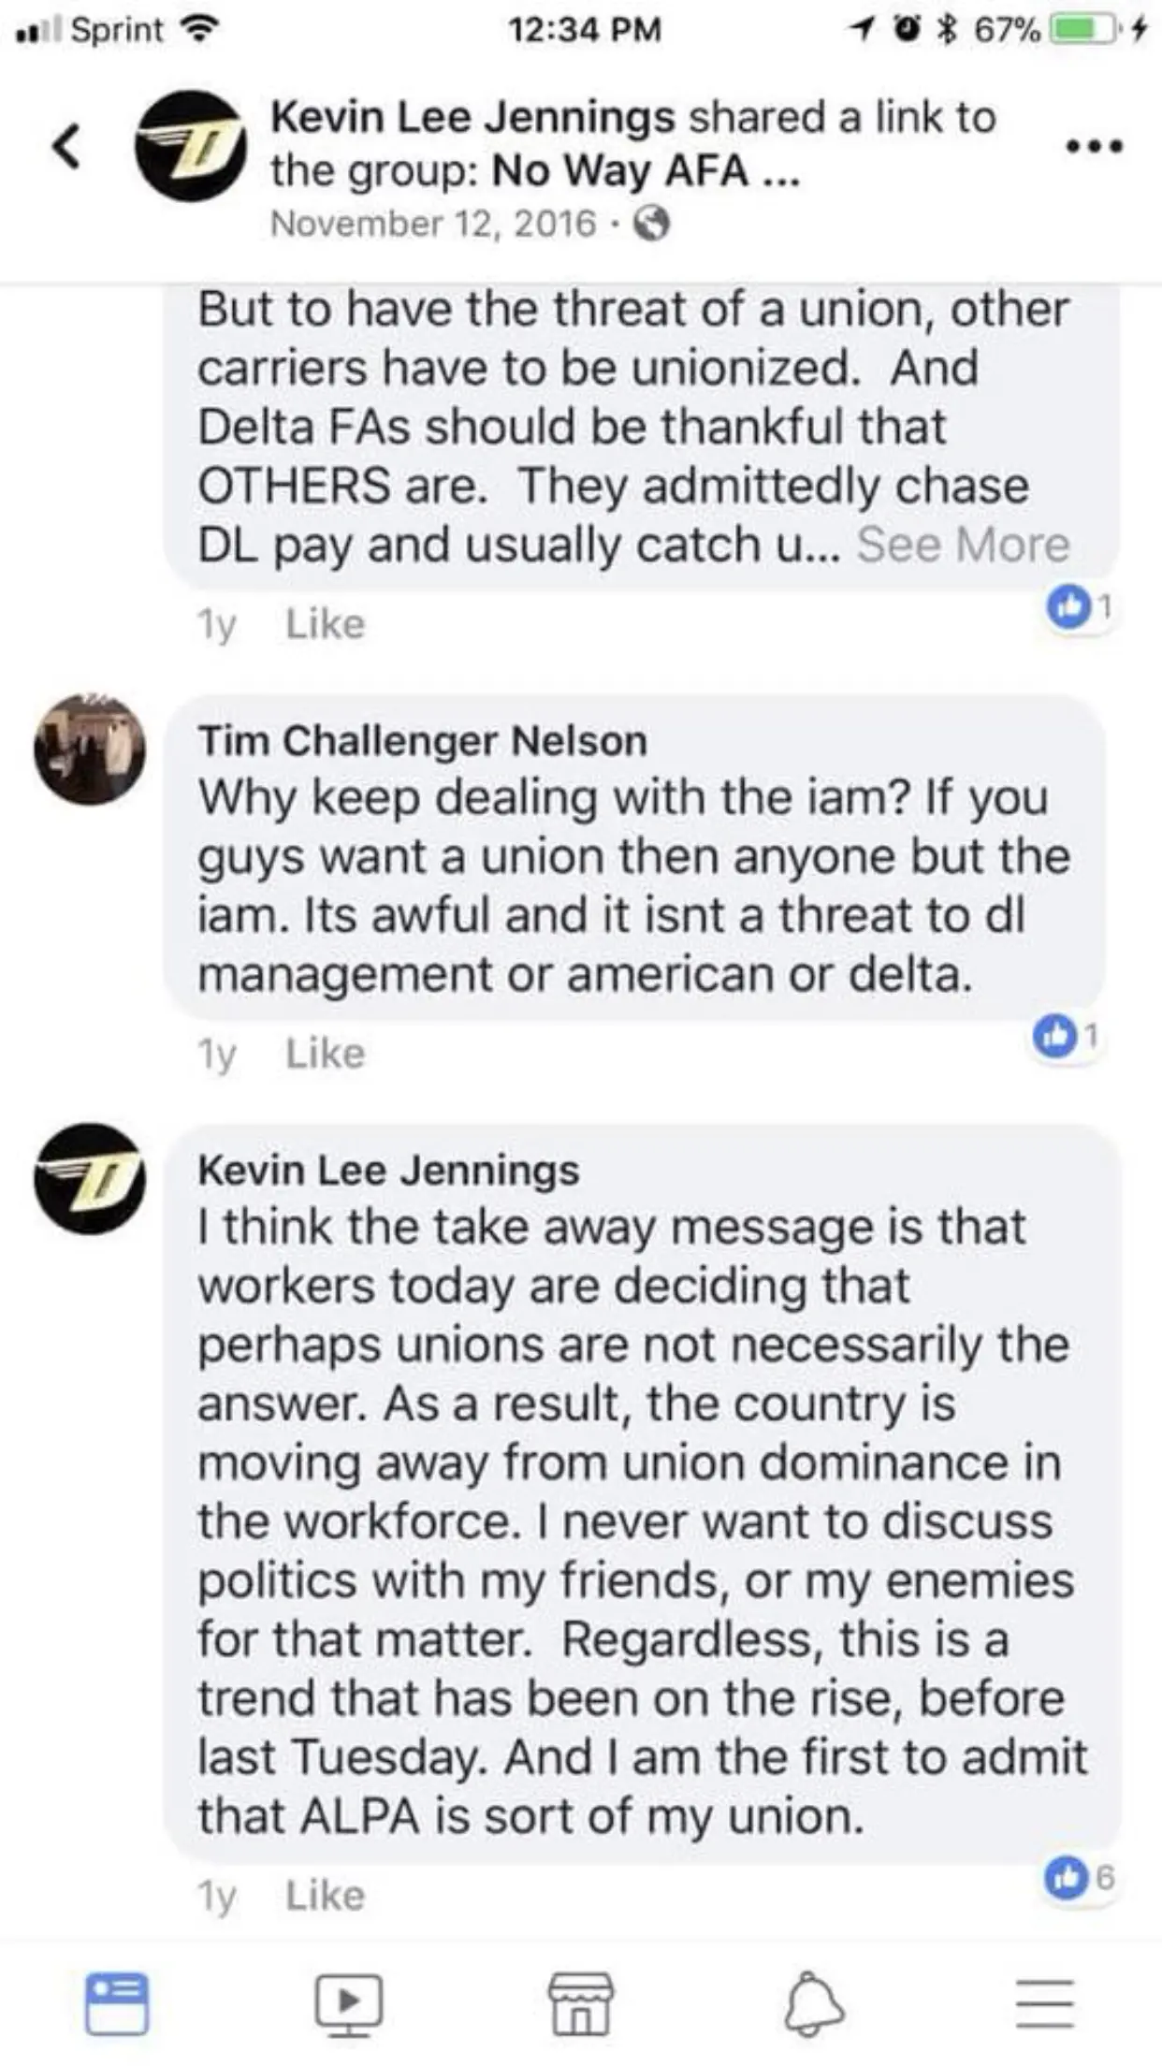This screenshot has height=2066, width=1162.
Task: View the 6 likes on Kevin's comment
Action: 1079,1877
